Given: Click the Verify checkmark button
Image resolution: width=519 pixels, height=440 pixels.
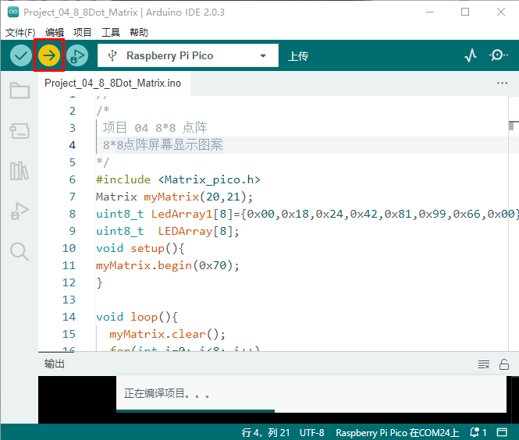Looking at the screenshot, I should [x=21, y=55].
